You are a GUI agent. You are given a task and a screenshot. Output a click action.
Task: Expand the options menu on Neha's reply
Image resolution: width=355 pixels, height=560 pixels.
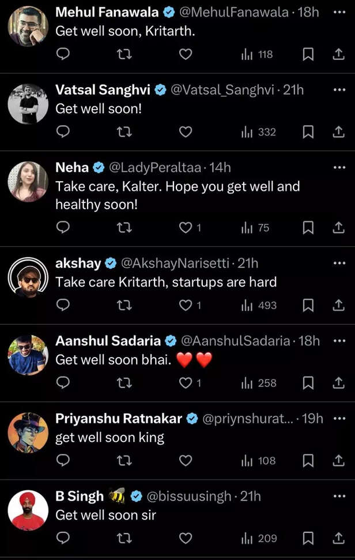click(x=339, y=167)
